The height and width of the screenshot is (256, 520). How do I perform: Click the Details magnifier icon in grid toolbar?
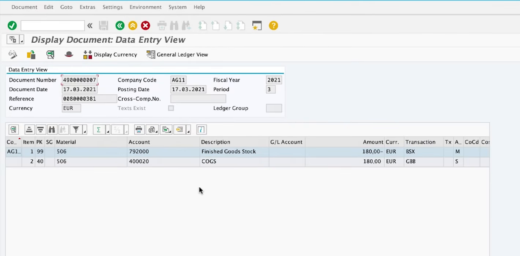click(x=13, y=130)
